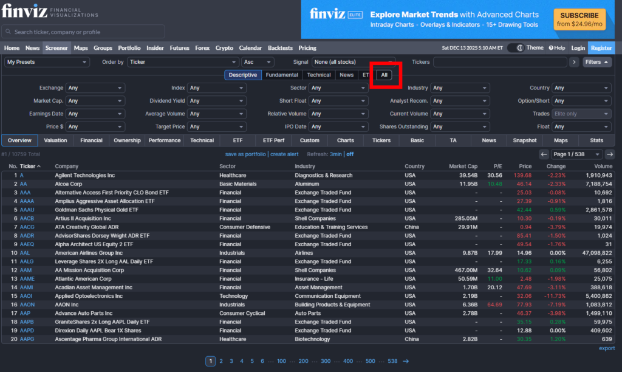Viewport: 622px width, 372px height.
Task: Open Short Float filter dropdown
Action: (x=338, y=101)
